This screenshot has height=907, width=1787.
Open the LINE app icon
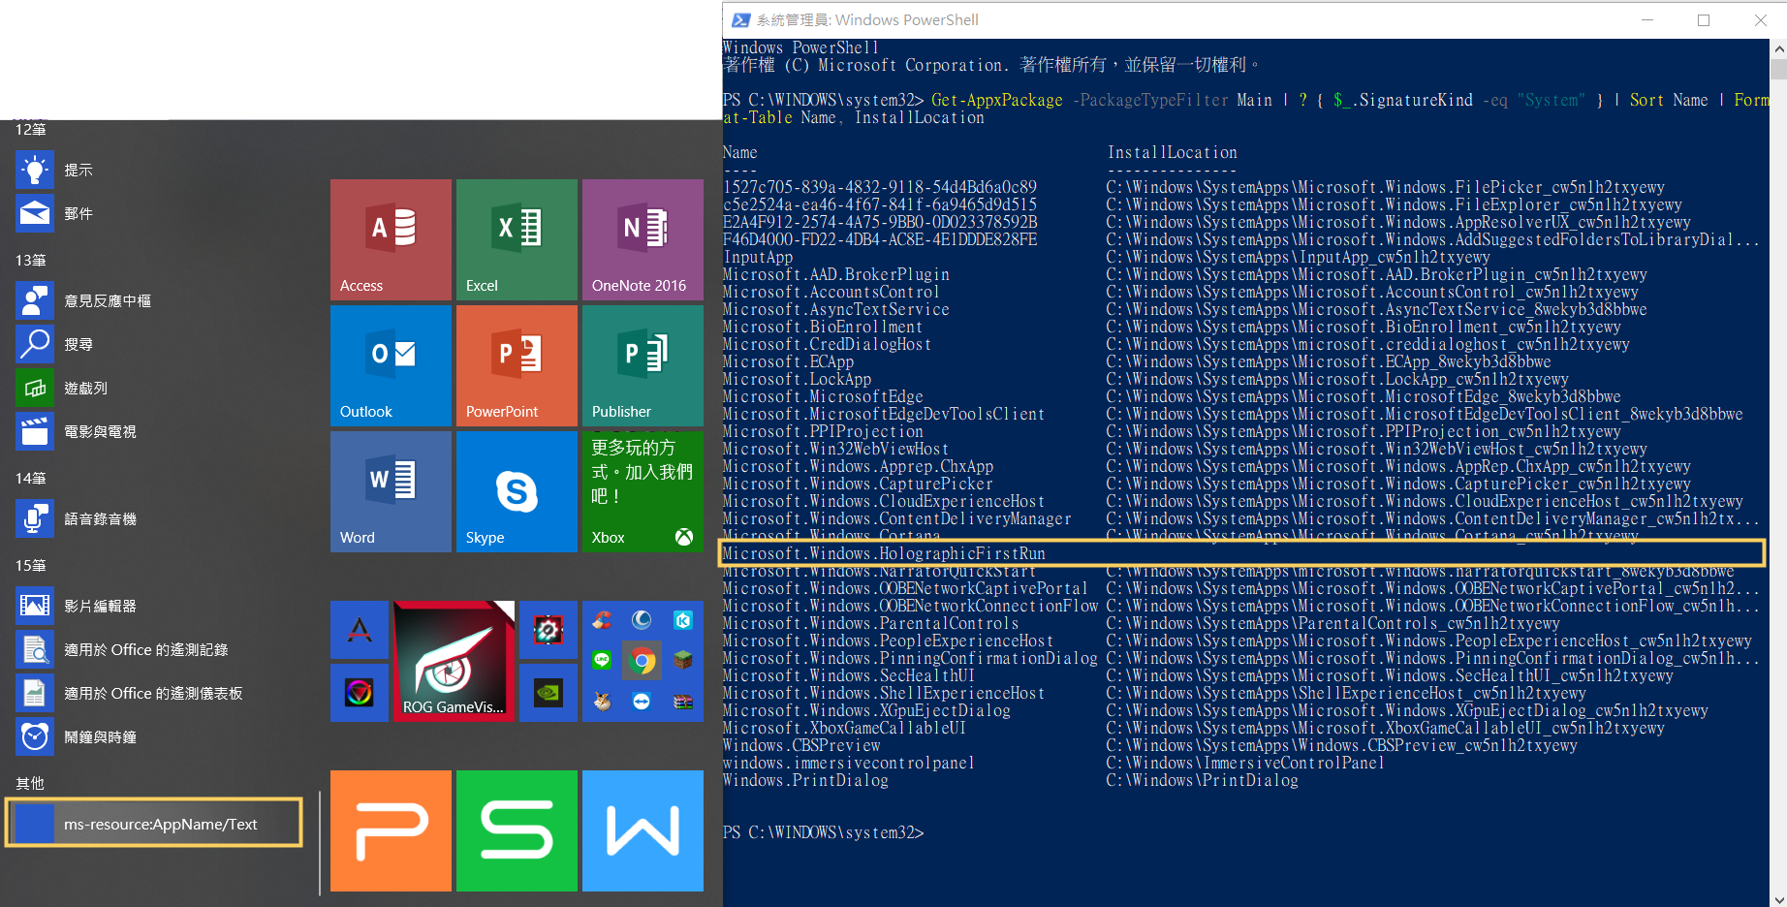603,660
